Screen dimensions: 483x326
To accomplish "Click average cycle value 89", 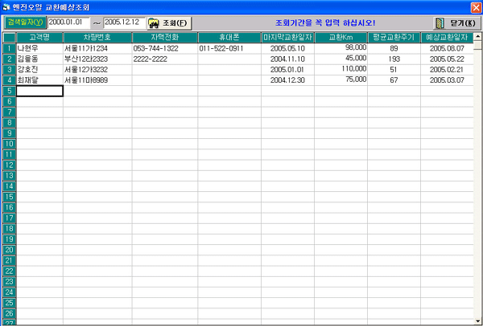I will (x=394, y=48).
